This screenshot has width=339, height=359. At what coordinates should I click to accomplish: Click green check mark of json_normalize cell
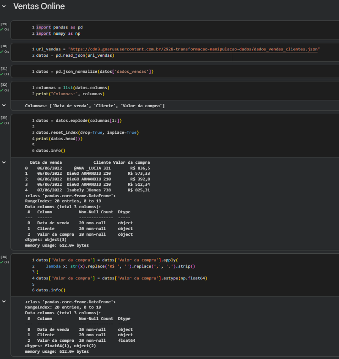(2, 75)
